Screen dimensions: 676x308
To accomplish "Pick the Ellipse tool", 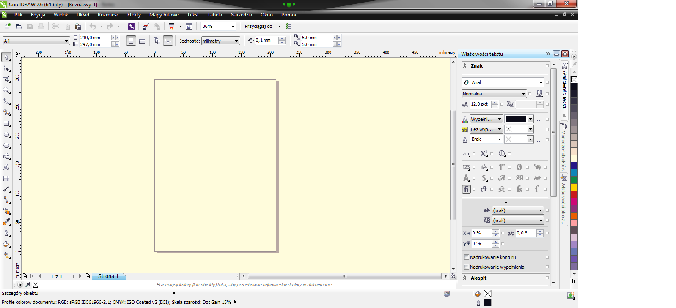I will tap(6, 135).
